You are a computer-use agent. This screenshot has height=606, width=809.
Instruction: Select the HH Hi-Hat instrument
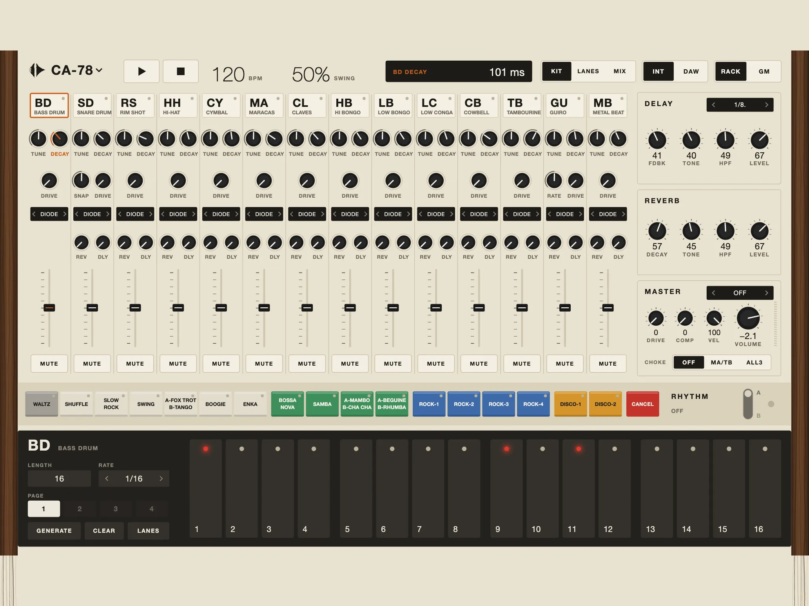click(178, 106)
